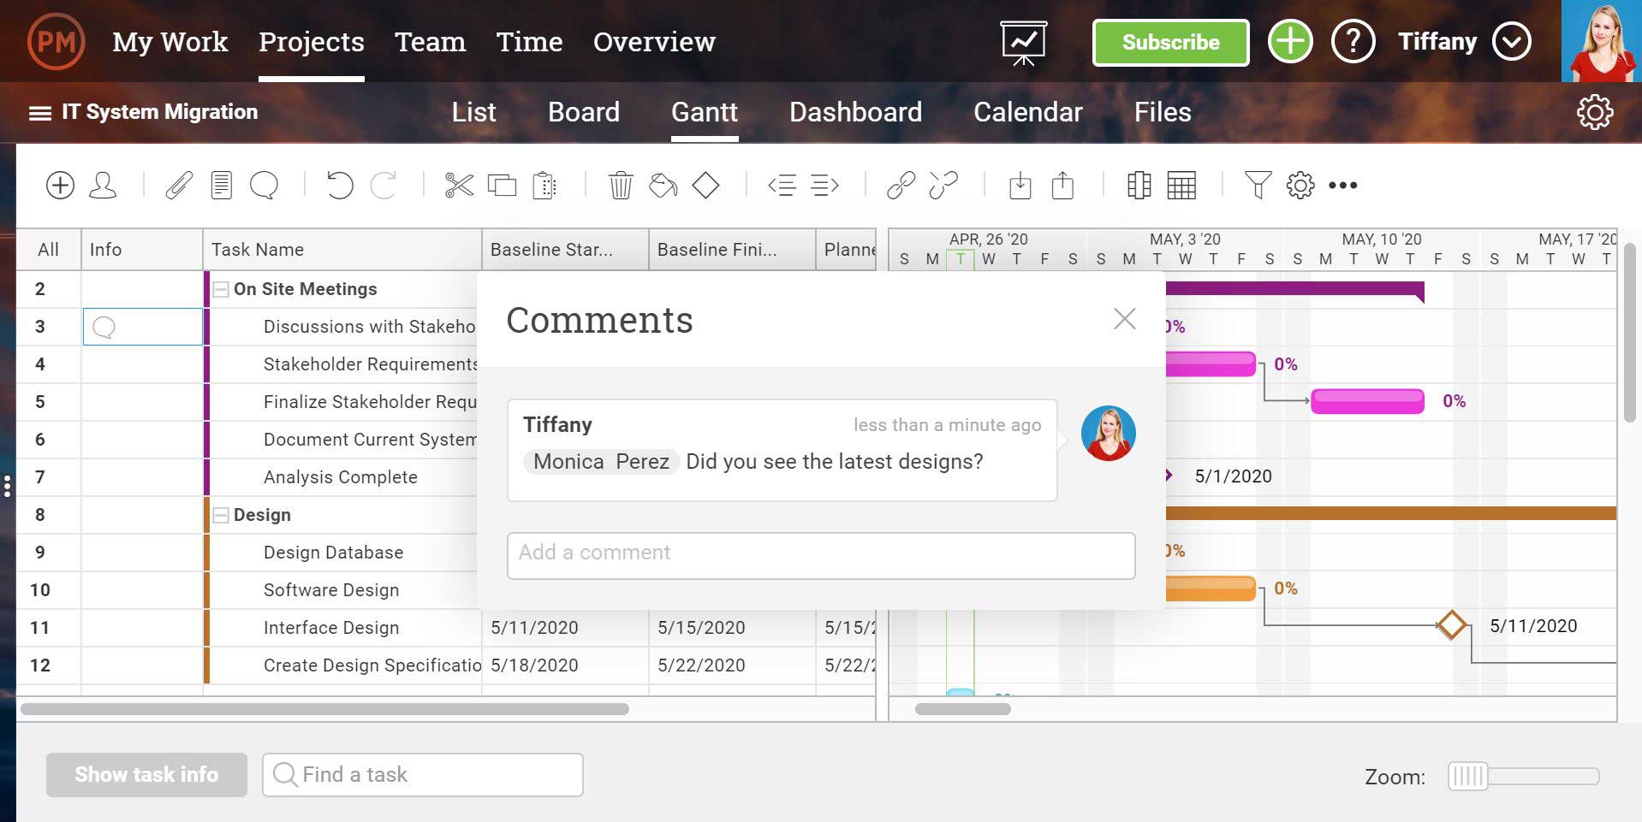This screenshot has width=1642, height=822.
Task: Click the Task Name column header
Action: [x=342, y=250]
